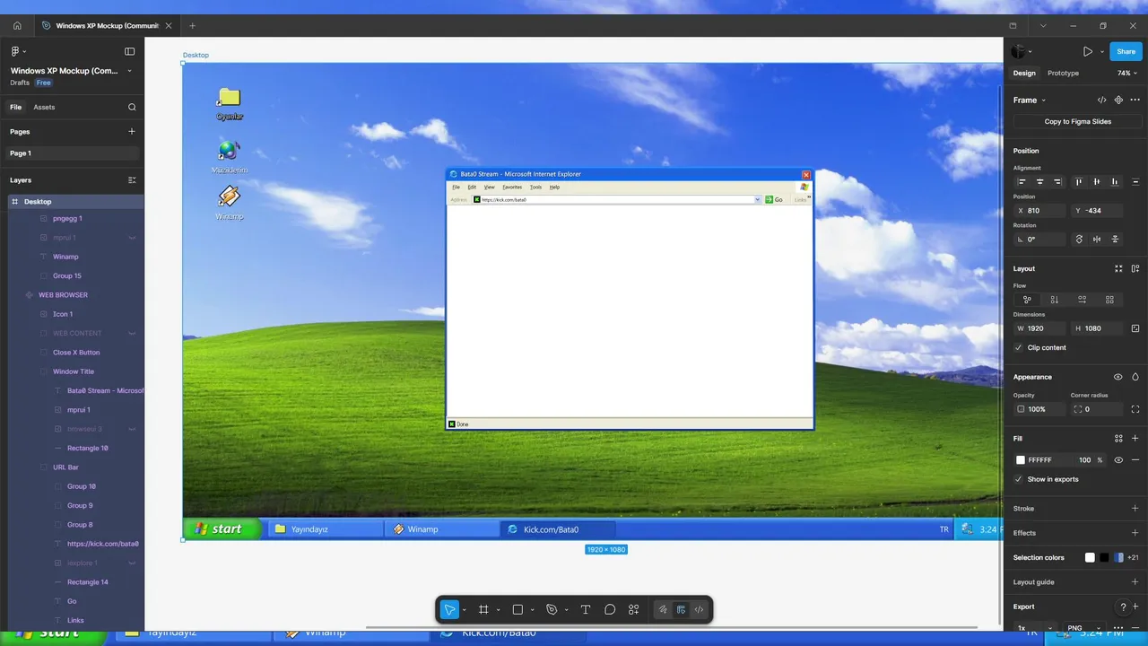Select the Rectangle shape tool

pyautogui.click(x=517, y=610)
